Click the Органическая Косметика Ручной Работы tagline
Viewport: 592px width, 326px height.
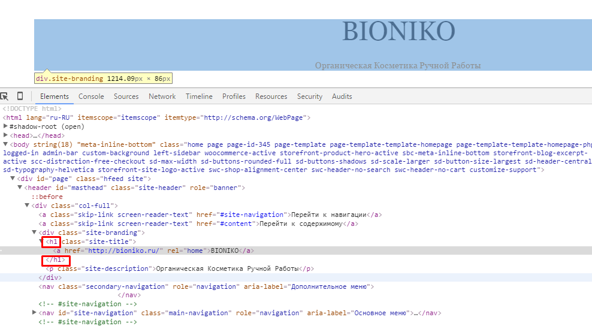coord(398,65)
